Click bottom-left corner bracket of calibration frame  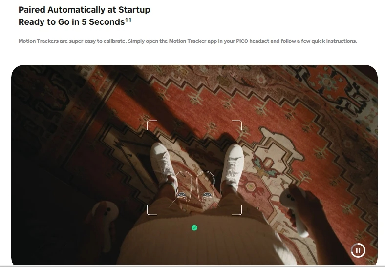click(x=152, y=210)
